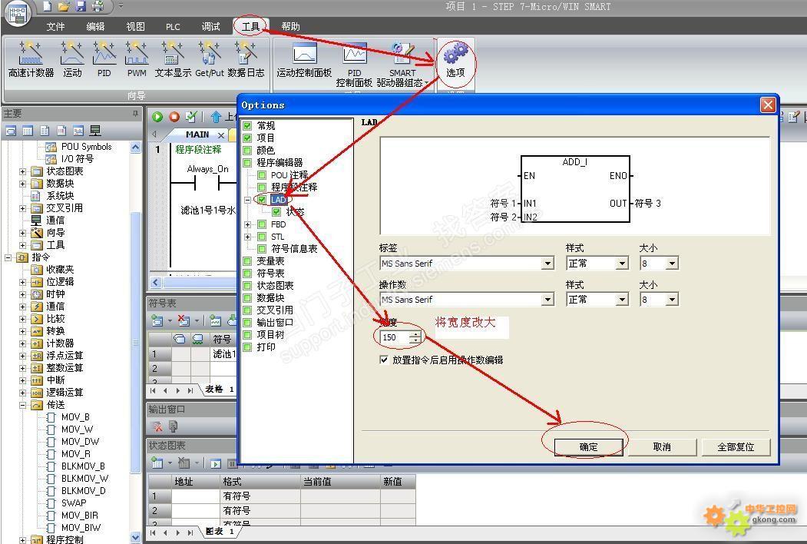Screen dimensions: 807x544
Task: Open the Motion control panel (运动控制面板)
Action: pyautogui.click(x=304, y=61)
